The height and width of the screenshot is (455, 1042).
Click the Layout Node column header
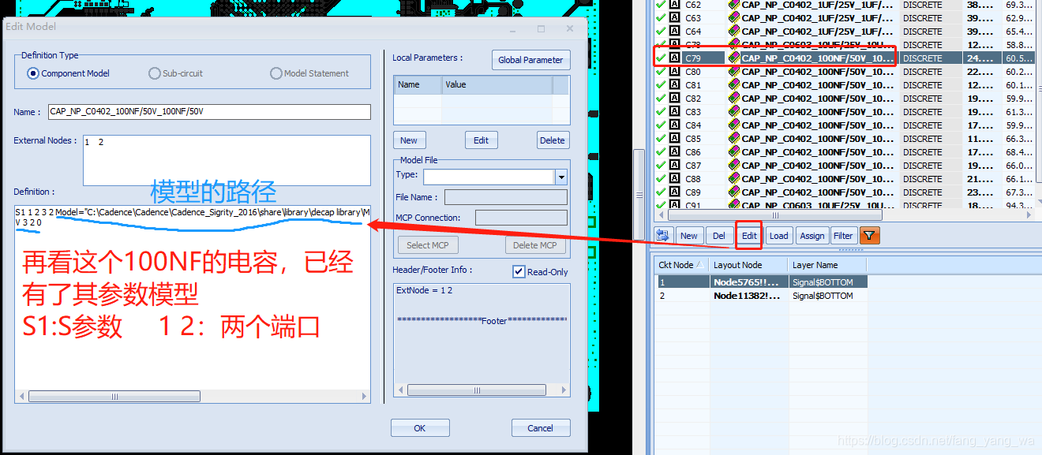[x=748, y=265]
